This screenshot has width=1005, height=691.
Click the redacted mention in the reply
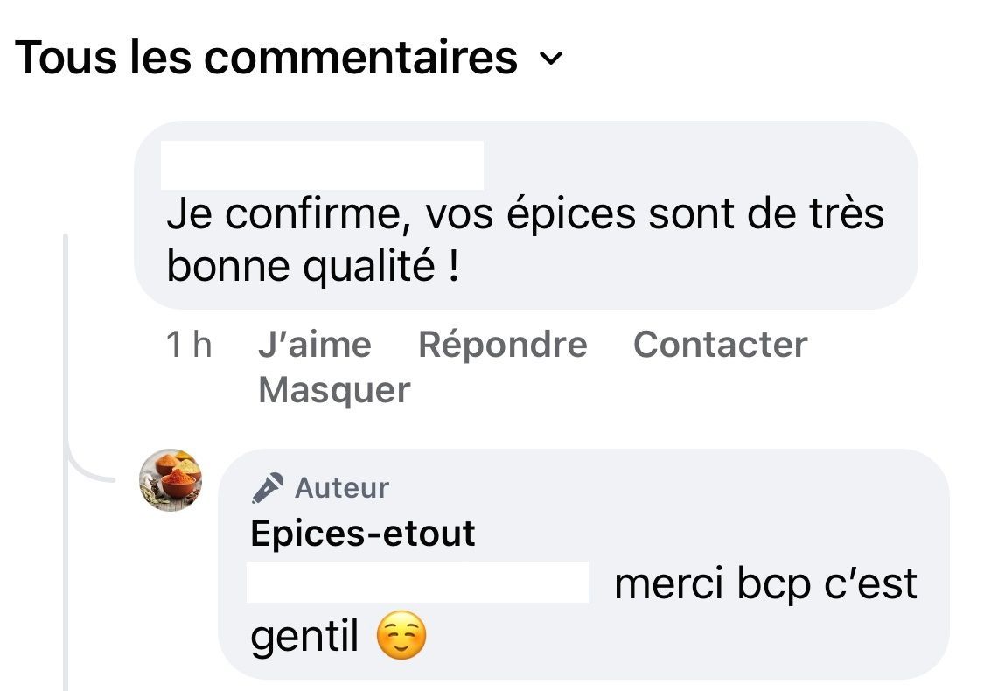click(417, 583)
